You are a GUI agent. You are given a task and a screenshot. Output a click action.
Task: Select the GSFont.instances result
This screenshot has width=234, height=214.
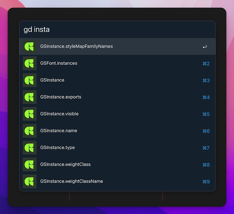click(117, 63)
